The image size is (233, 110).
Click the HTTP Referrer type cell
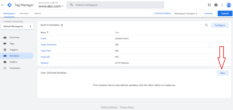122,63
